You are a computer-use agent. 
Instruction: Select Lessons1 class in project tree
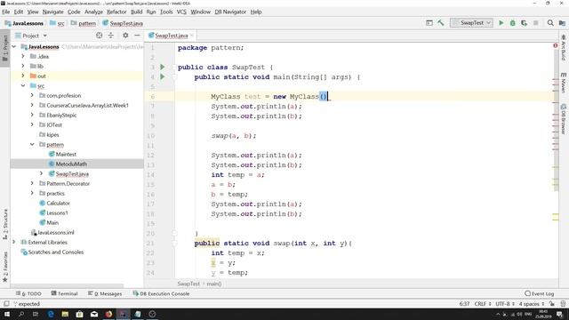[57, 213]
